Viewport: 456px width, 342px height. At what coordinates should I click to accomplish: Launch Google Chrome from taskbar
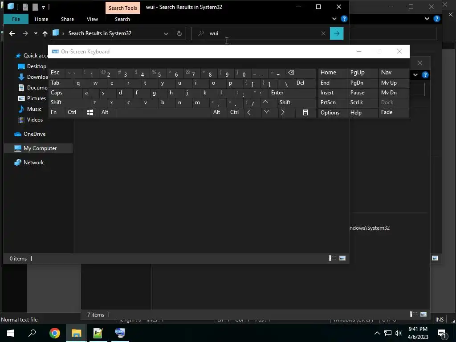(54, 333)
